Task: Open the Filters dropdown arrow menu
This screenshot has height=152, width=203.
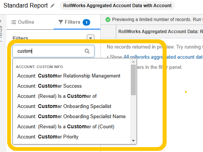Action: (91, 38)
